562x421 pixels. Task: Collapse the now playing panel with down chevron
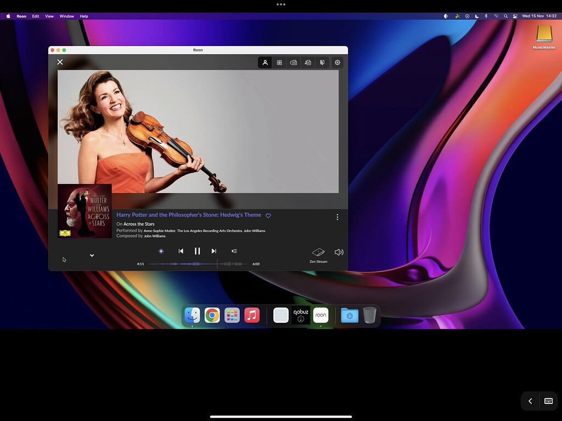coord(92,255)
